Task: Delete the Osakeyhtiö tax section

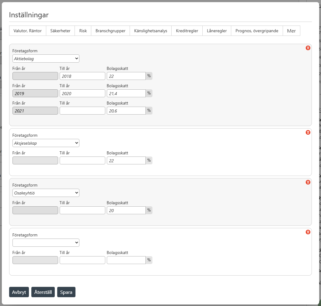Action: [308, 182]
